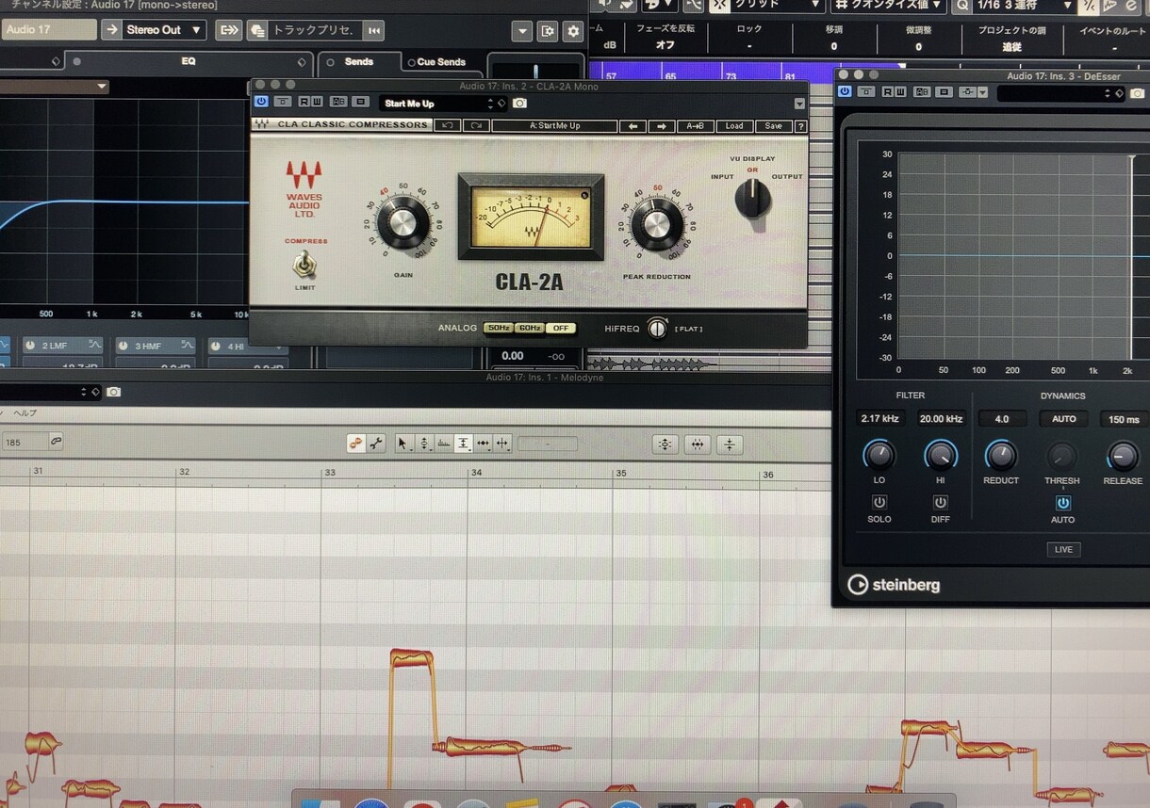This screenshot has height=808, width=1150.
Task: Step through CLA-2A presets with arrows
Action: click(x=490, y=104)
